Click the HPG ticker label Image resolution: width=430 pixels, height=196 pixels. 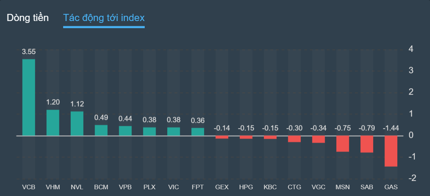(x=246, y=187)
